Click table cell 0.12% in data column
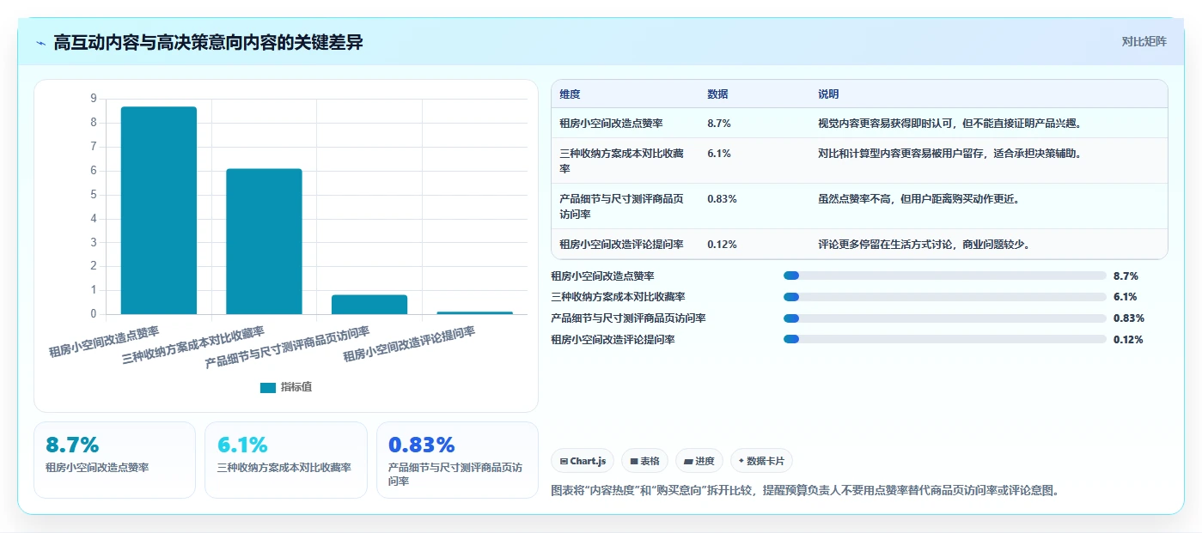Image resolution: width=1202 pixels, height=533 pixels. click(x=722, y=245)
